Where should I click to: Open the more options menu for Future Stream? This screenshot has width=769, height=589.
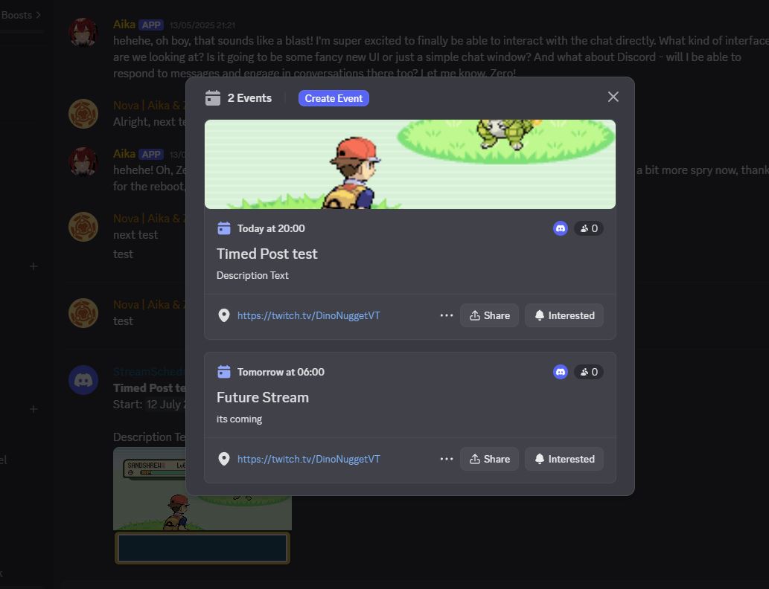coord(446,459)
